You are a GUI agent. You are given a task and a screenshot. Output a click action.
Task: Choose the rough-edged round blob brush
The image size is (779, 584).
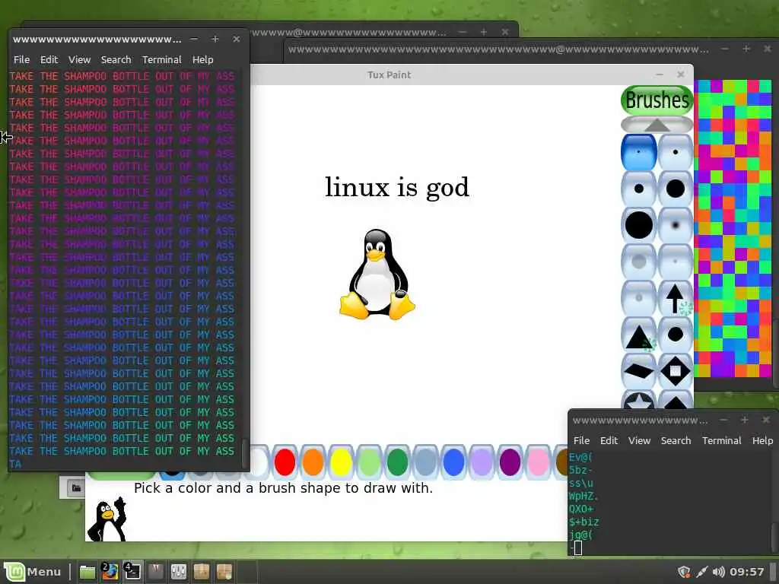tap(676, 335)
